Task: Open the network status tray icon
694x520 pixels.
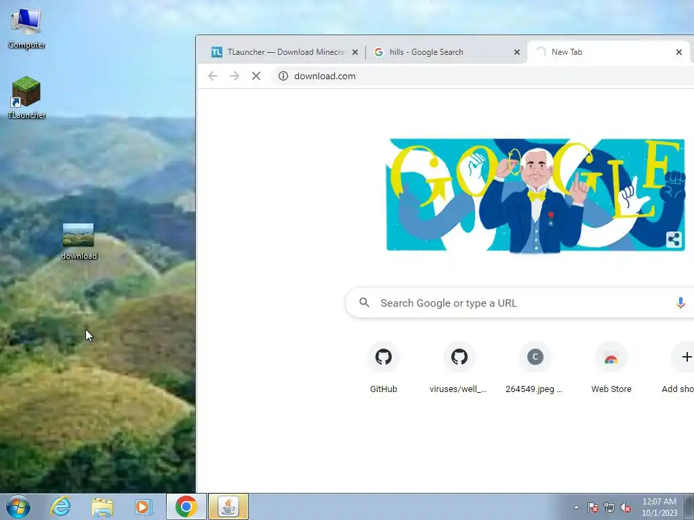Action: [x=609, y=508]
